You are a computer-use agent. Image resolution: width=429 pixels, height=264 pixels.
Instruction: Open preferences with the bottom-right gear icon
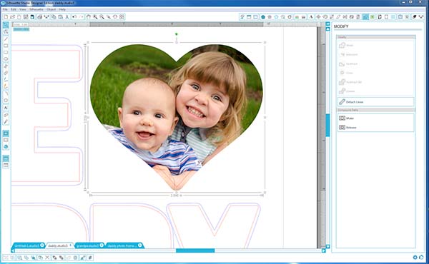click(x=415, y=257)
